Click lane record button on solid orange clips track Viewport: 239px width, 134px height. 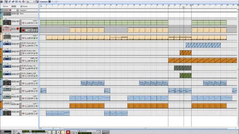coord(23,106)
